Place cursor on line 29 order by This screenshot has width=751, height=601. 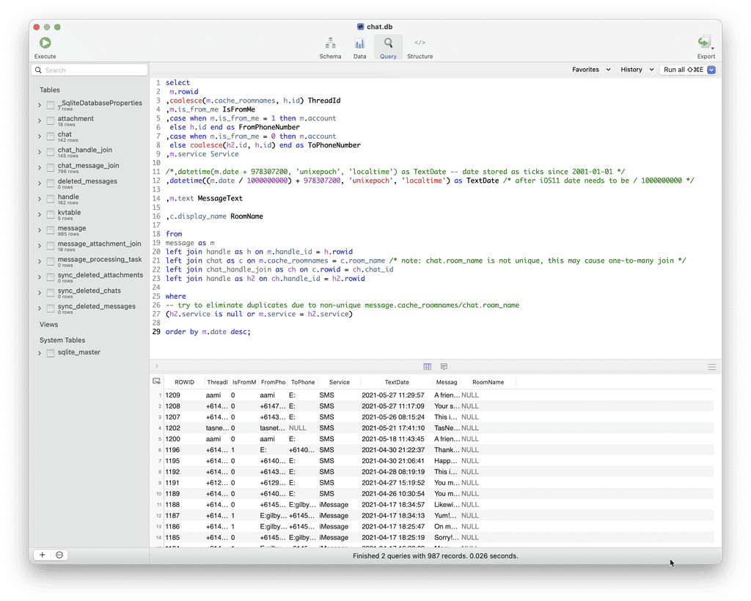point(208,332)
